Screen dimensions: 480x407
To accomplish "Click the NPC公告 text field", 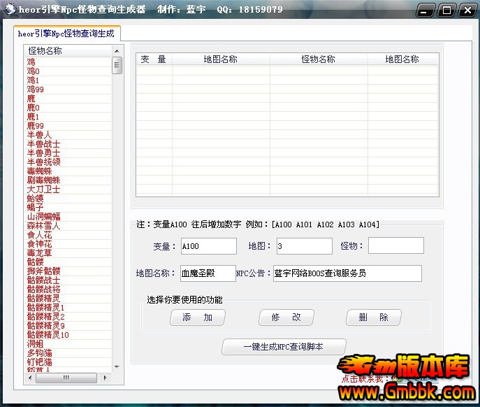I will (347, 273).
